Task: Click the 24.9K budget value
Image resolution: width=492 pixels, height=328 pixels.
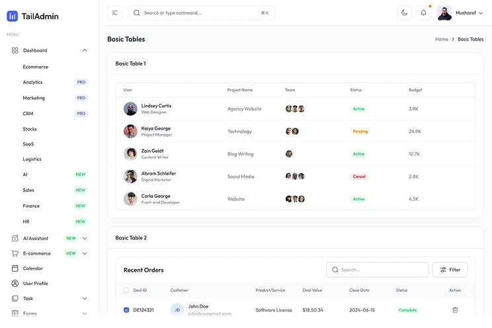Action: [x=415, y=132]
